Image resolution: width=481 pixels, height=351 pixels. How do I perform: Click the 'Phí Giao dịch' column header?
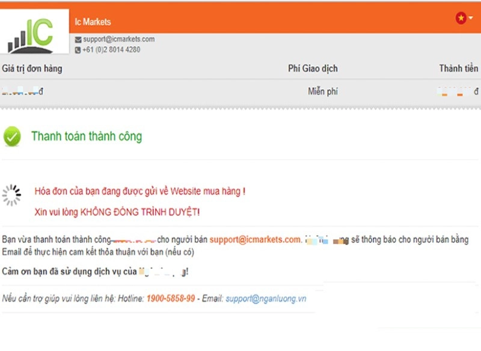(x=313, y=69)
